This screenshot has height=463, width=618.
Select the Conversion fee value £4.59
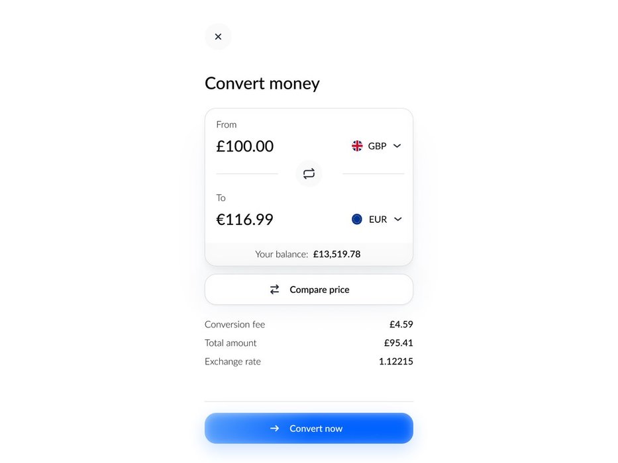[x=401, y=325]
